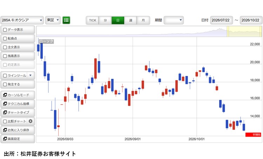Click the 20,000 price axis label
263x159 pixels.
[255, 62]
